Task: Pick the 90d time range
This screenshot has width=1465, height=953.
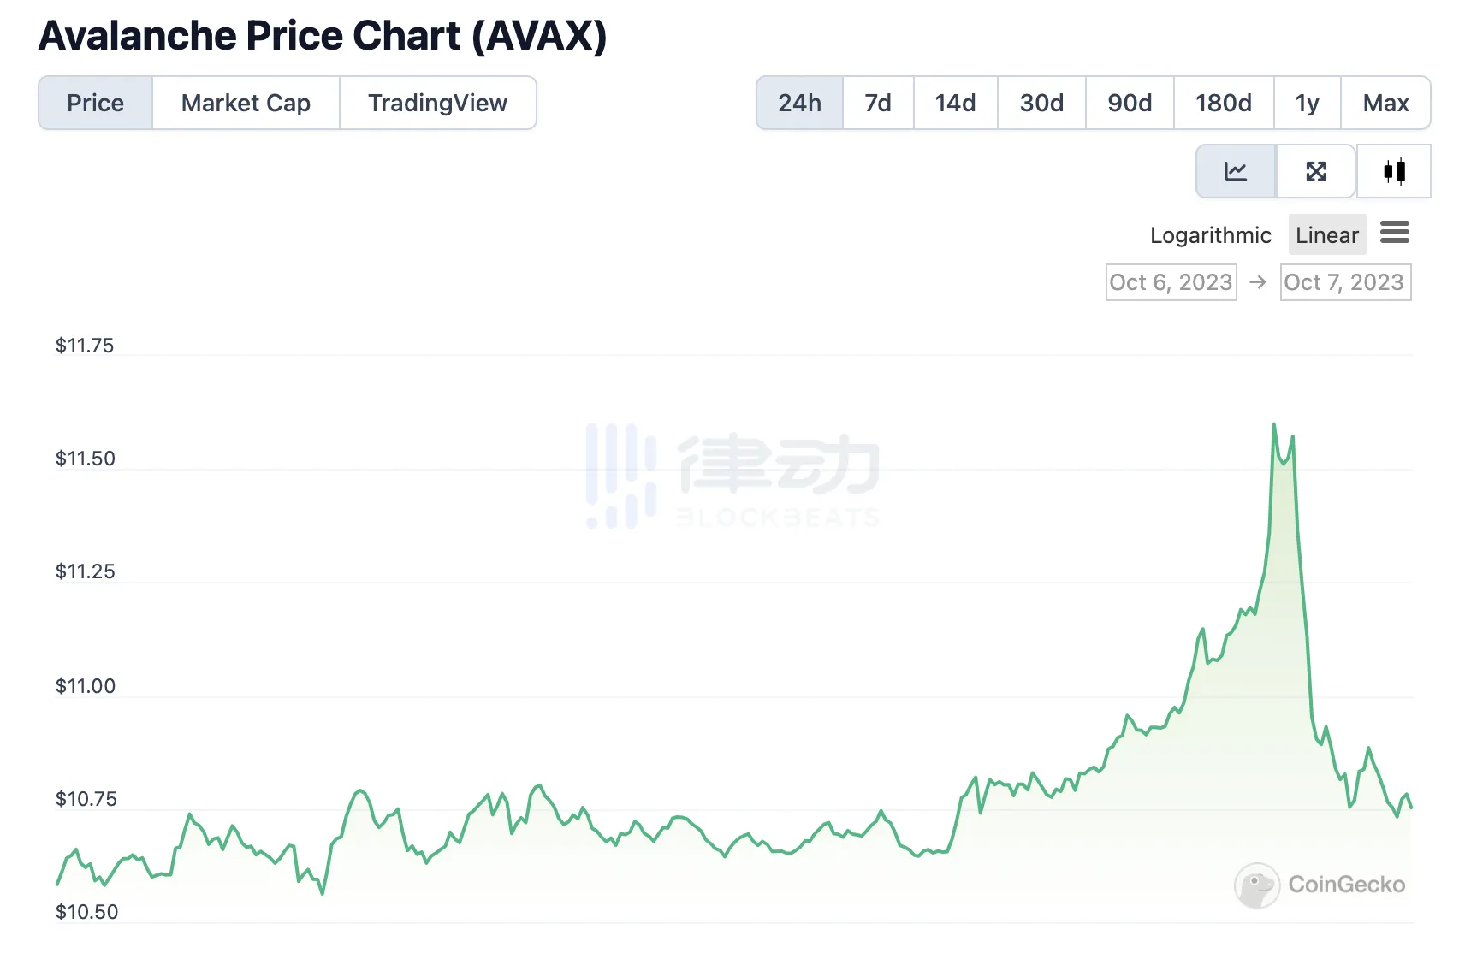Action: pos(1130,103)
